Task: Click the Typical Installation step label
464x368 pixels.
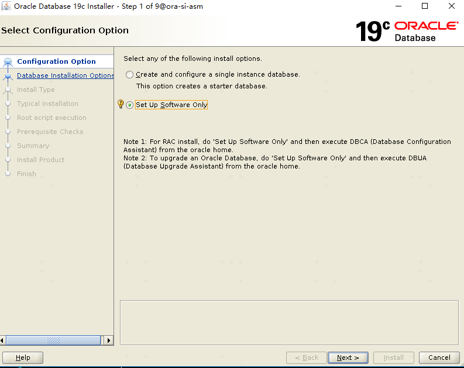Action: (47, 104)
